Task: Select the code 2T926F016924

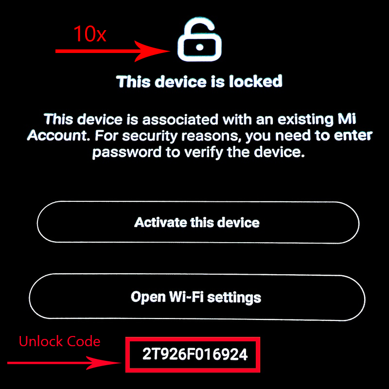Action: coord(195,354)
